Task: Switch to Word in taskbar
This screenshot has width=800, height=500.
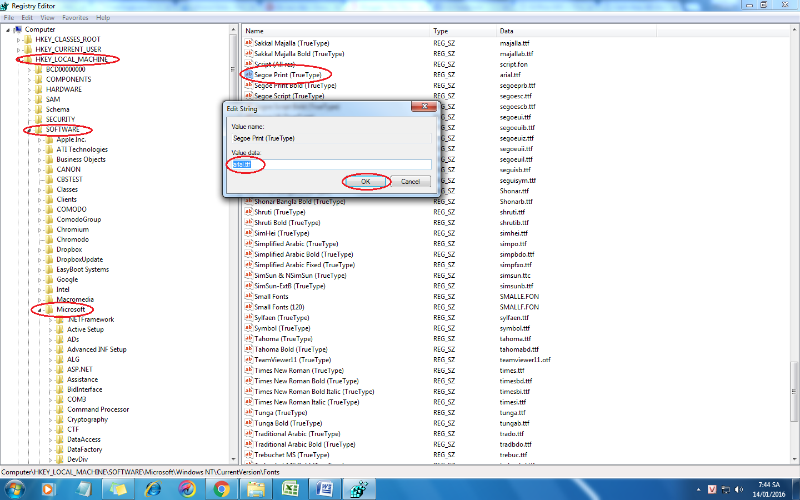Action: (325, 489)
